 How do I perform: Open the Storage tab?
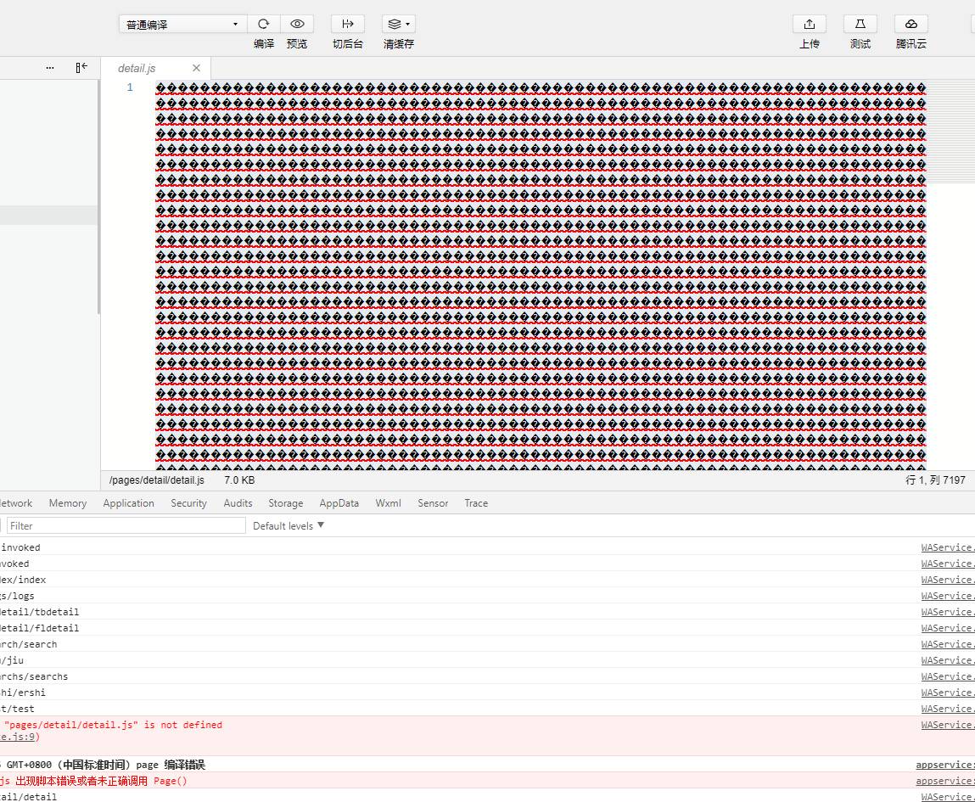286,503
